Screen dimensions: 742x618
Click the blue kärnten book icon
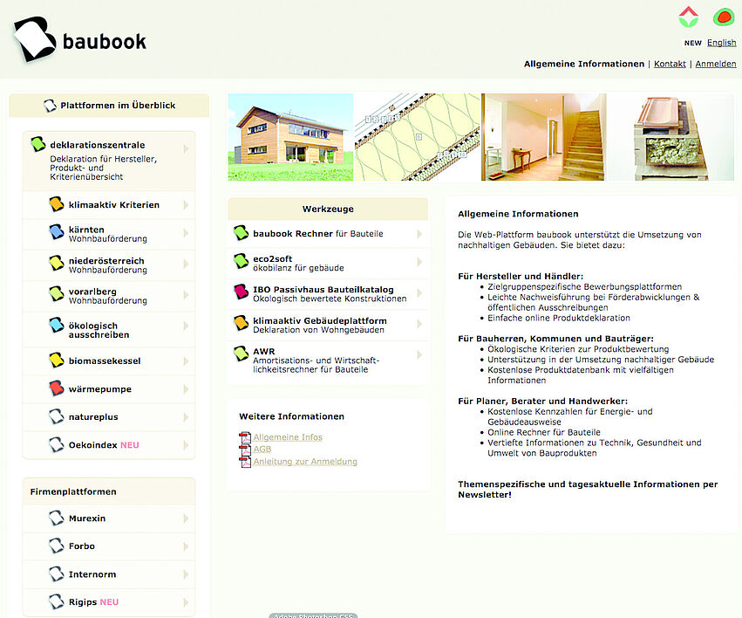point(58,233)
